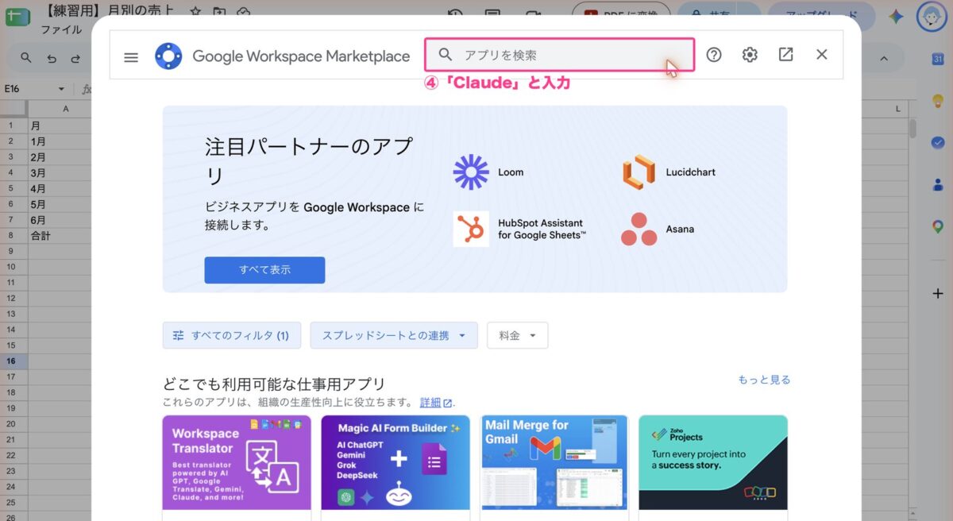Click the cloud save status icon
The image size is (953, 521).
tap(244, 13)
